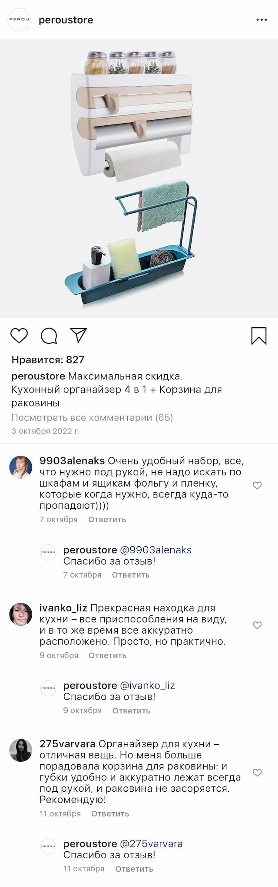
Task: Open peroustore profile picture in the header
Action: click(20, 20)
